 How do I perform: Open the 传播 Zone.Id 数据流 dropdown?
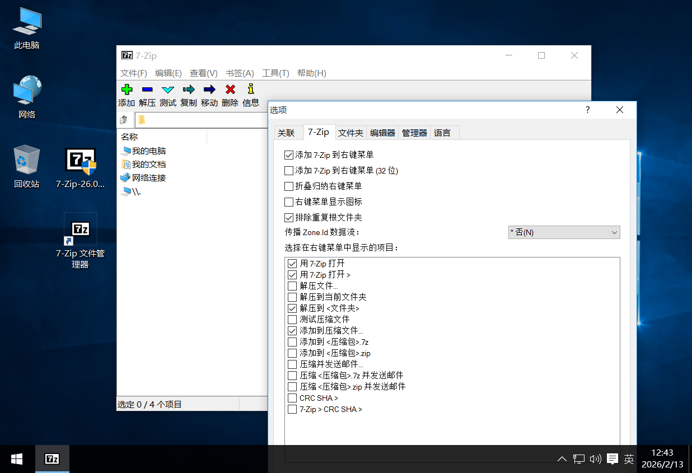(564, 232)
